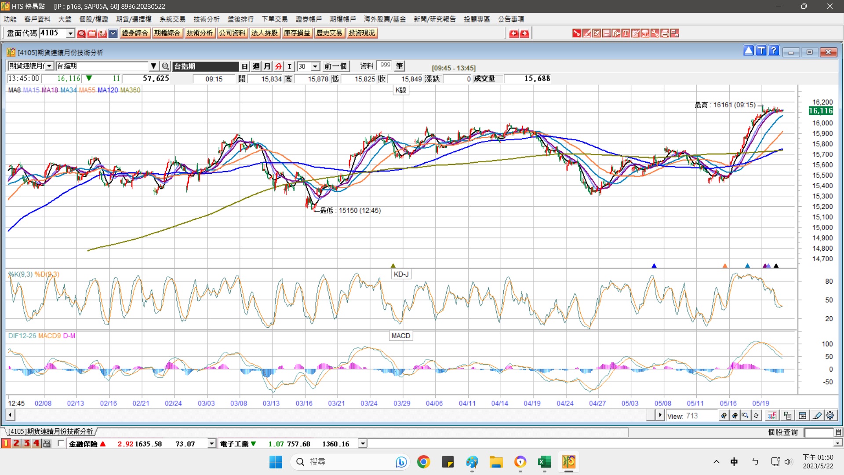Click the refresh chart icon

tap(756, 416)
